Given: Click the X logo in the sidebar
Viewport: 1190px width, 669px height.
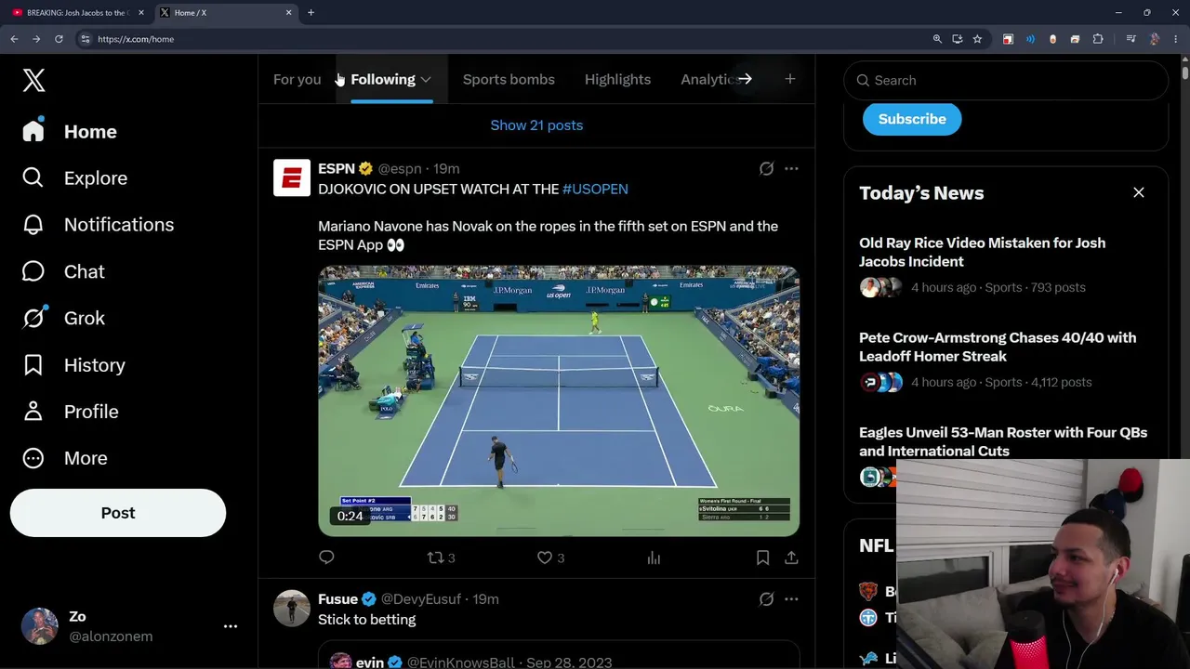Looking at the screenshot, I should pos(33,80).
